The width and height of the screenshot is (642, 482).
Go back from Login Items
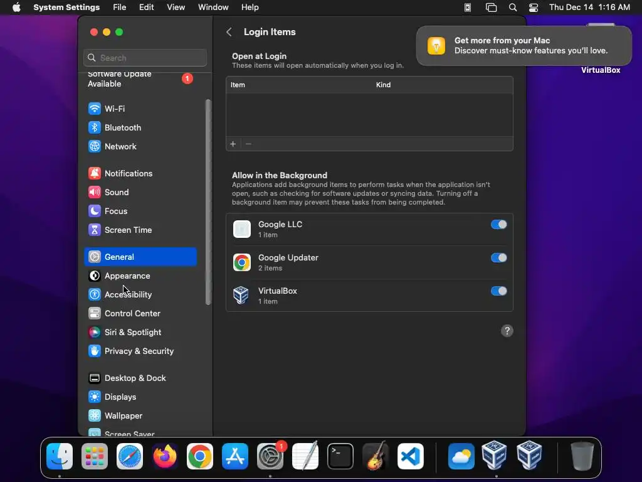(229, 32)
